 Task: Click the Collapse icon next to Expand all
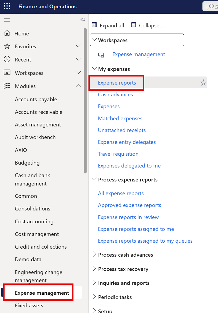pos(133,25)
